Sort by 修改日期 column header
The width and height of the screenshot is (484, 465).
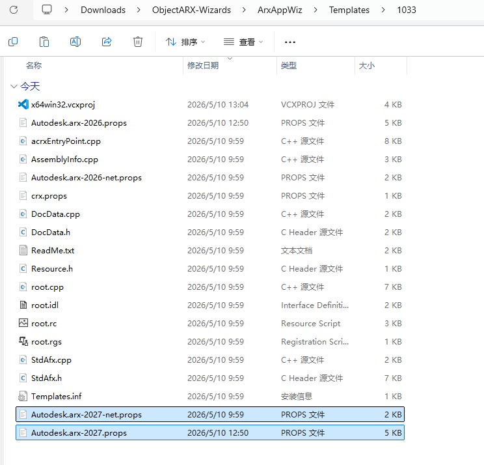click(203, 66)
